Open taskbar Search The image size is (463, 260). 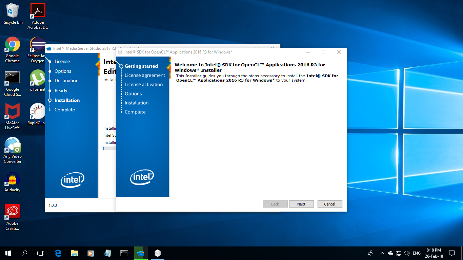coord(24,253)
